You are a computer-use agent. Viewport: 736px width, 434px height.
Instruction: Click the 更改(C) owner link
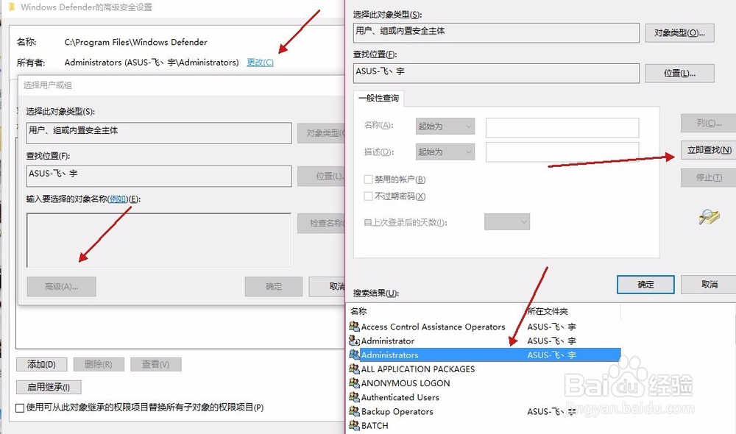click(260, 62)
